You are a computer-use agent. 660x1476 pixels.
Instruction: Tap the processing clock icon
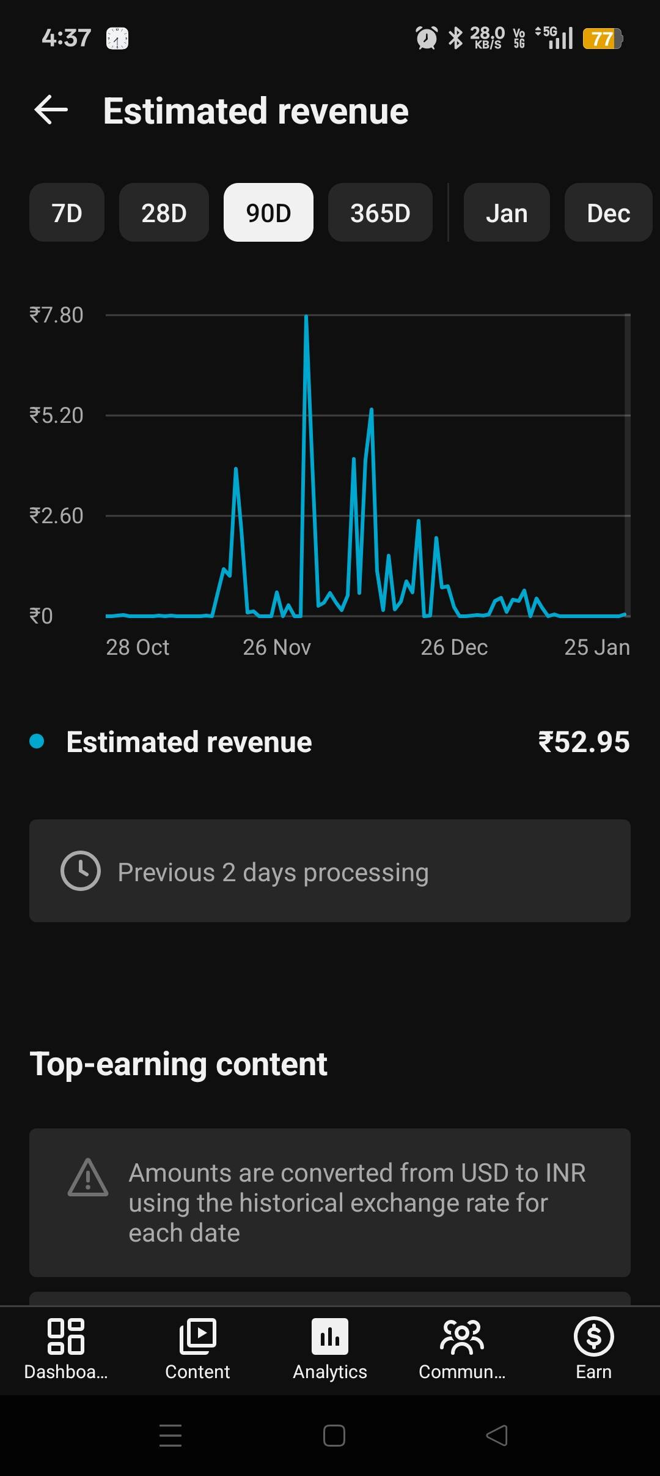pos(81,871)
